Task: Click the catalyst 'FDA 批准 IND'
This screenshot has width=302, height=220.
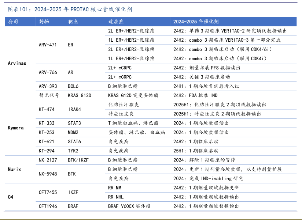Action: click(195, 95)
